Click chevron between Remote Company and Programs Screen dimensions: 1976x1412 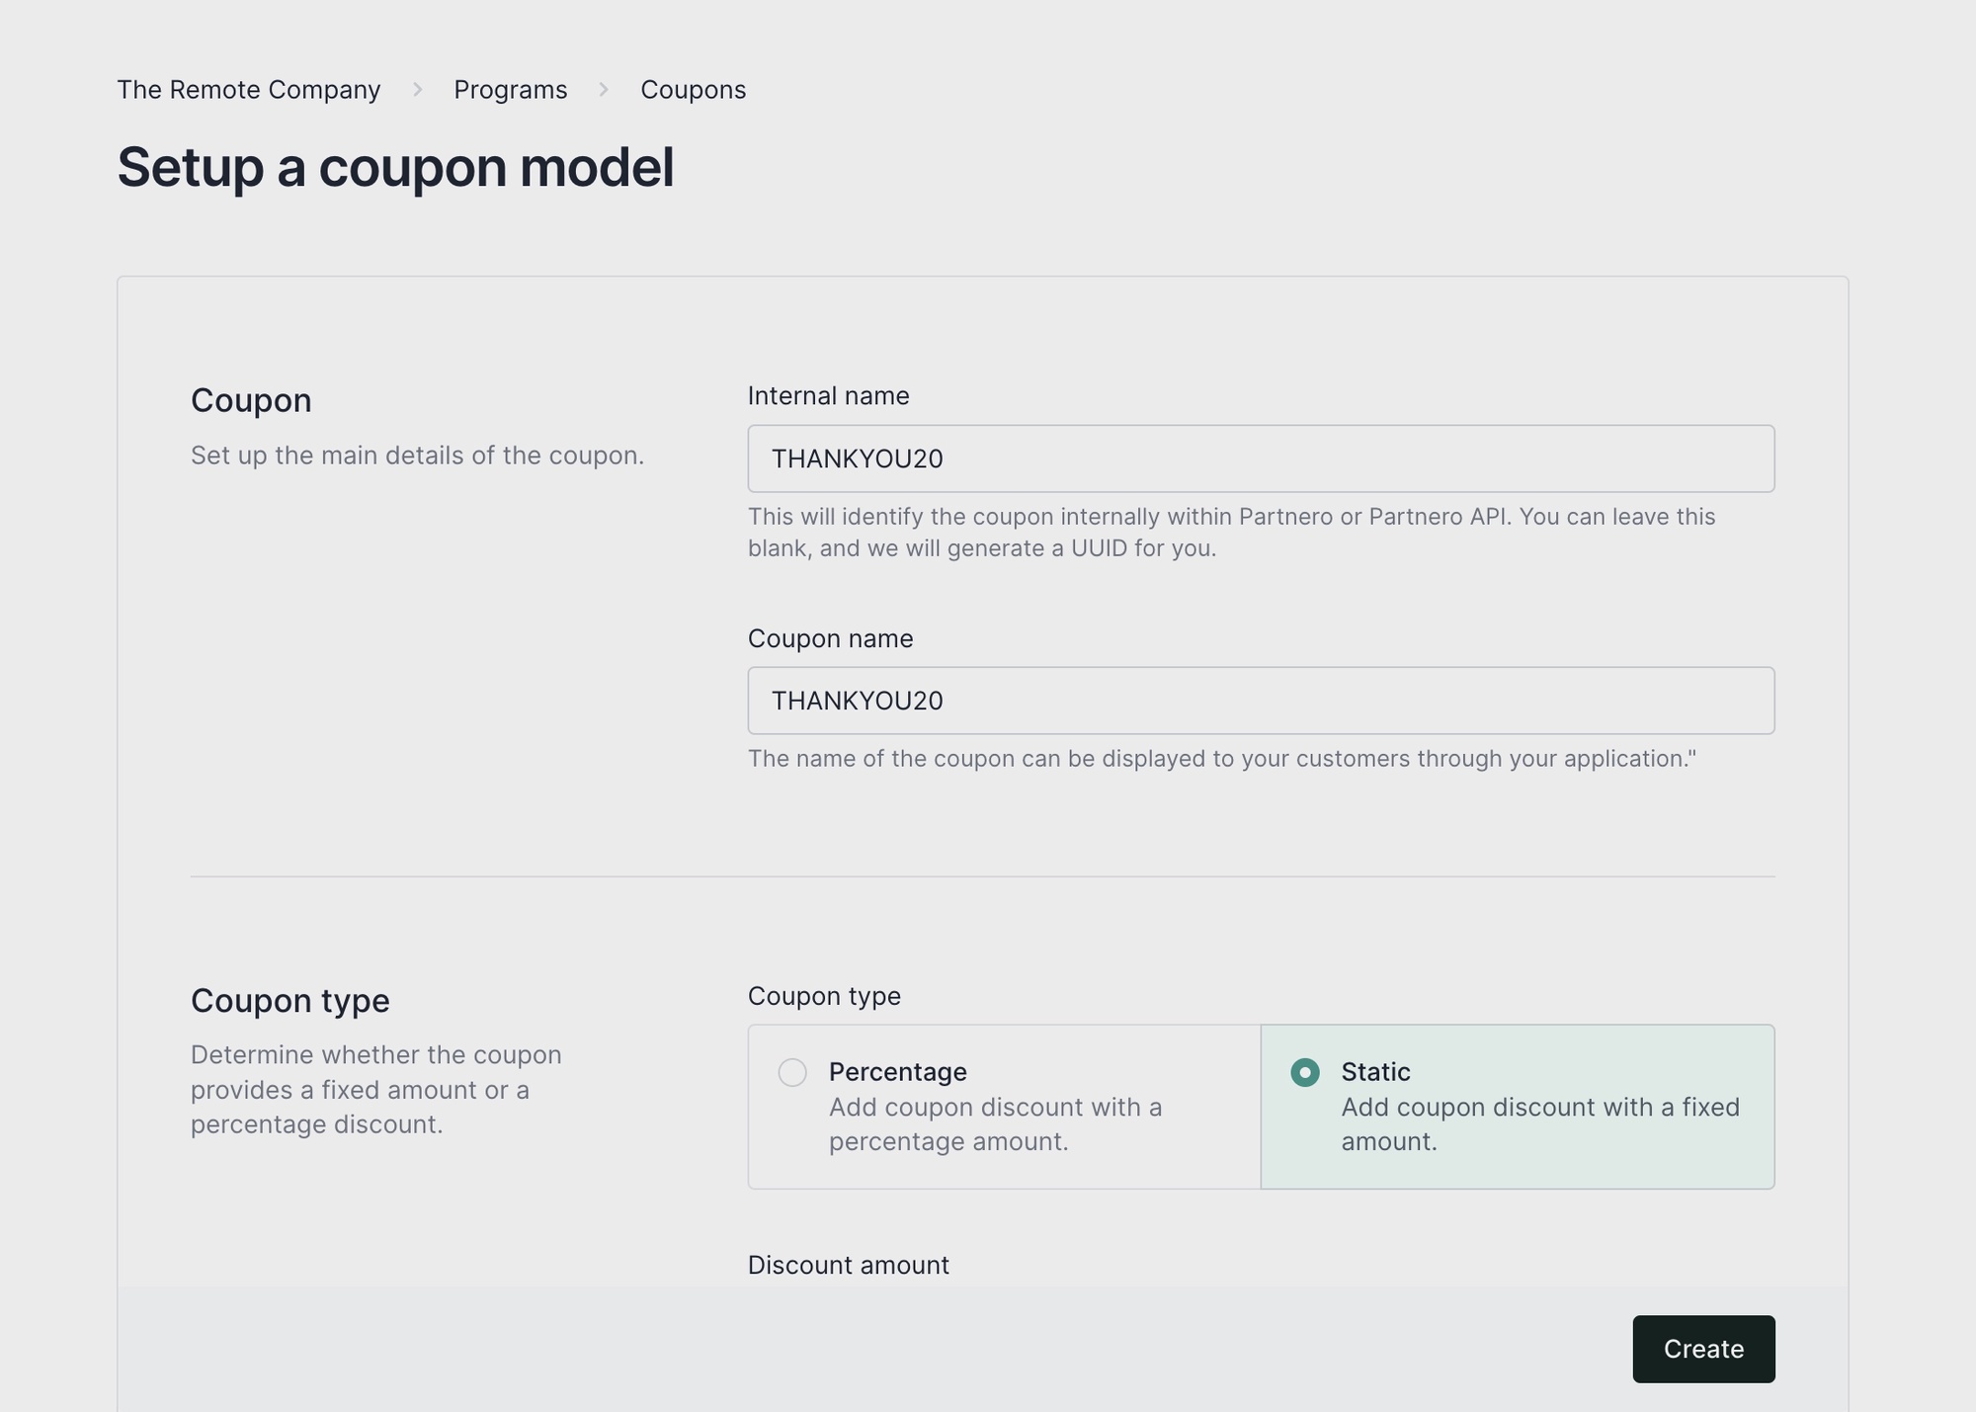(x=418, y=90)
